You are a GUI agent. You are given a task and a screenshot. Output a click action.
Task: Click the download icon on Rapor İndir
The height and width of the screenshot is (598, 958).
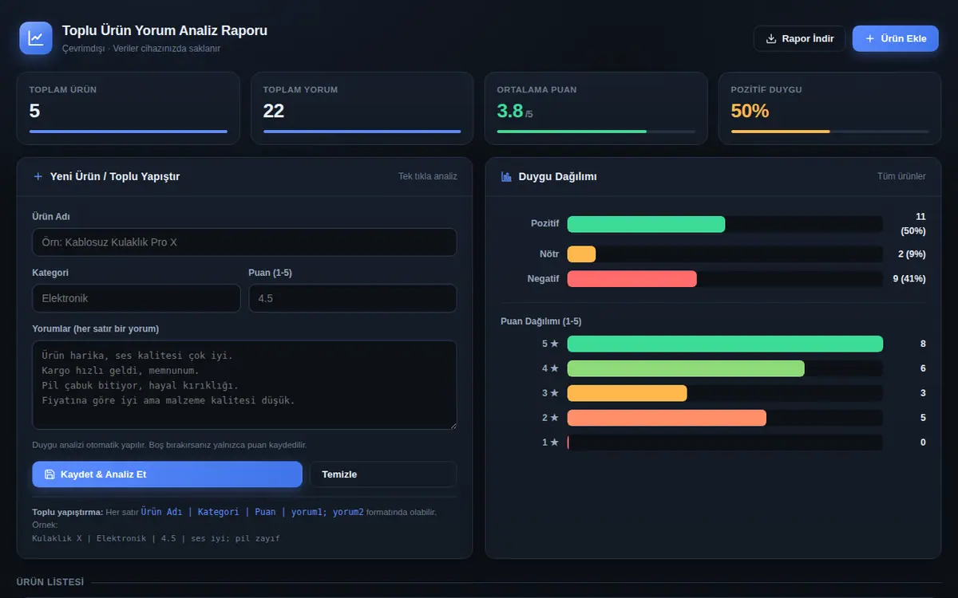pos(771,39)
